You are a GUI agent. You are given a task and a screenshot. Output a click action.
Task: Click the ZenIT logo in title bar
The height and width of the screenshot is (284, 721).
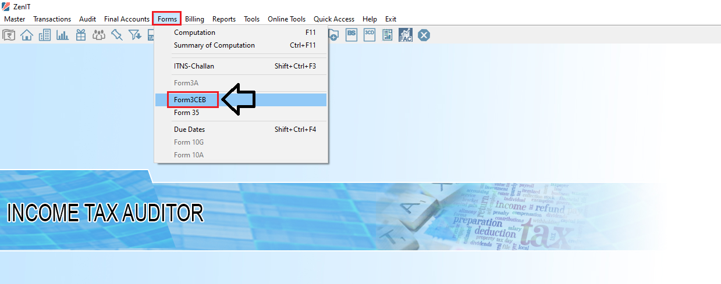[7, 6]
